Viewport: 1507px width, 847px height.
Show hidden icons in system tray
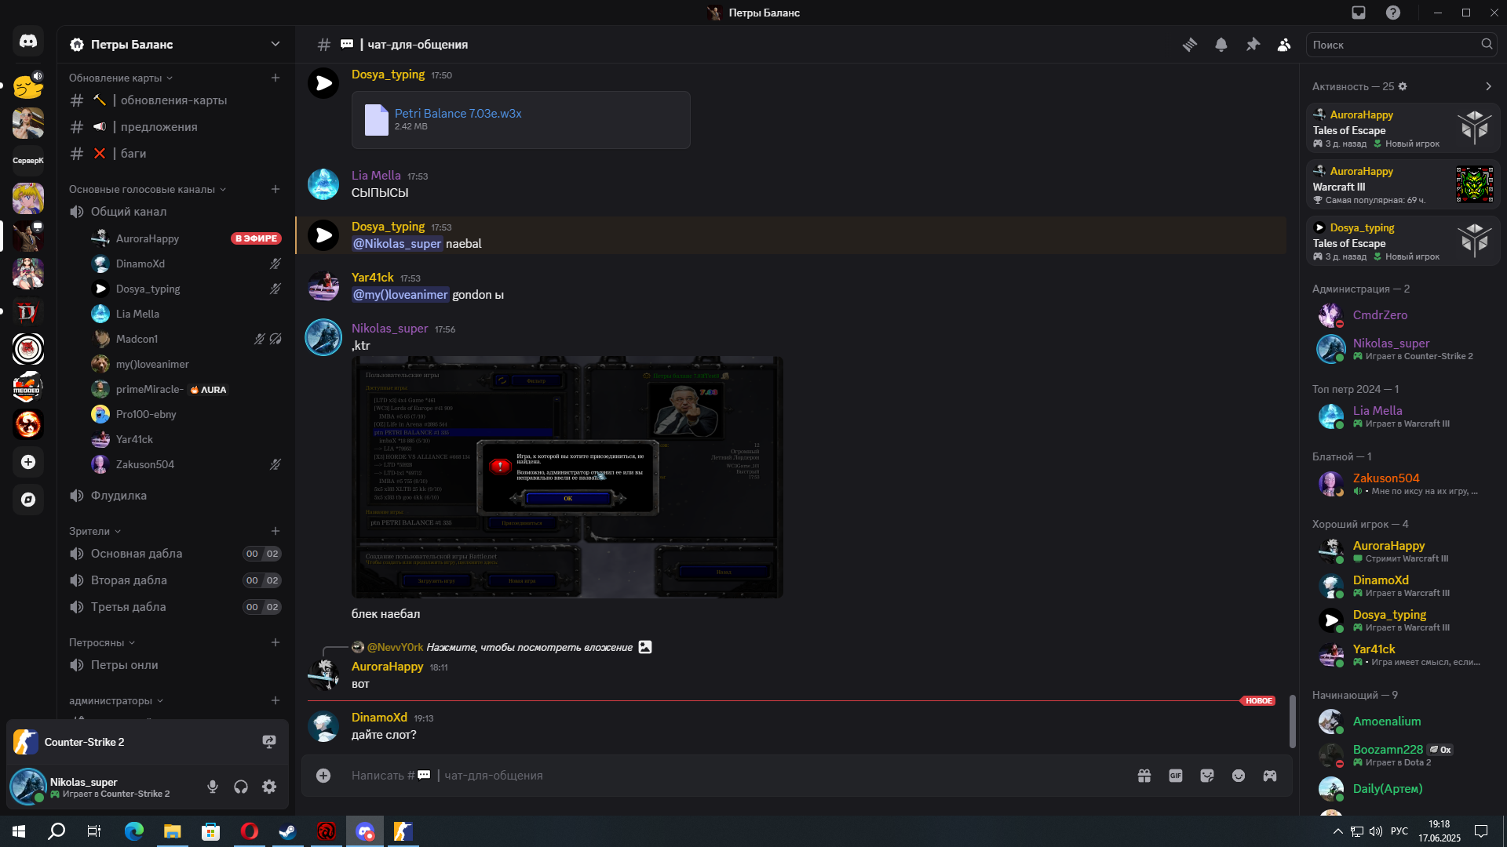click(1337, 831)
